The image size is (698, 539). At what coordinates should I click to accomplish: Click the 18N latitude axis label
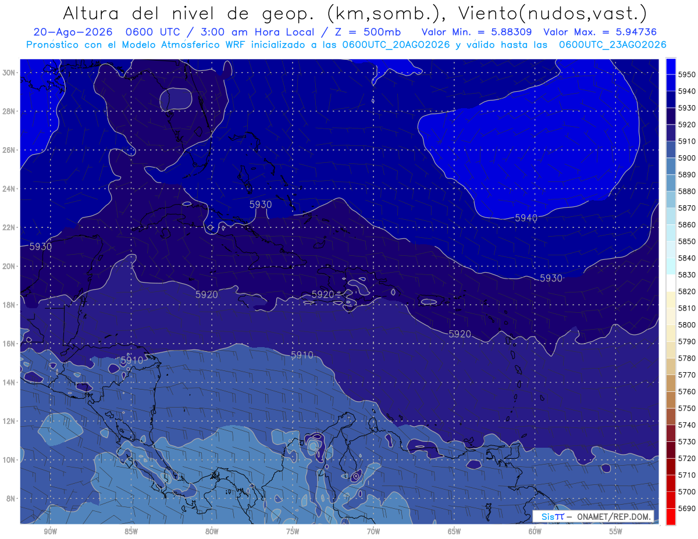coord(9,305)
